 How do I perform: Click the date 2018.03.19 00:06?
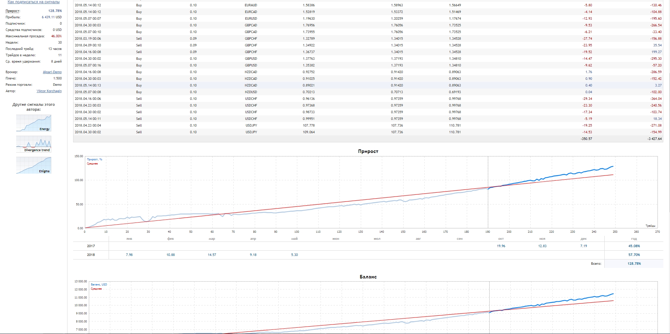tap(88, 39)
